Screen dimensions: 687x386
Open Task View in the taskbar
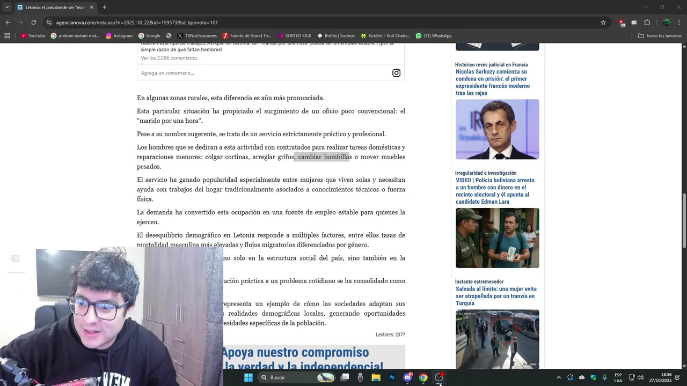(345, 377)
